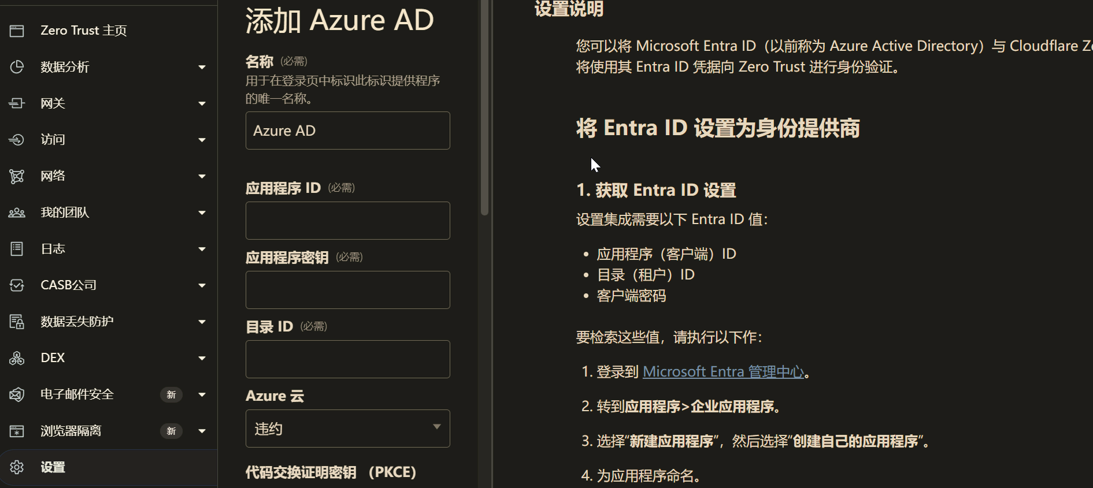Open Microsoft Entra 管理中心 link
Screen dimensions: 1093x488
(723, 371)
